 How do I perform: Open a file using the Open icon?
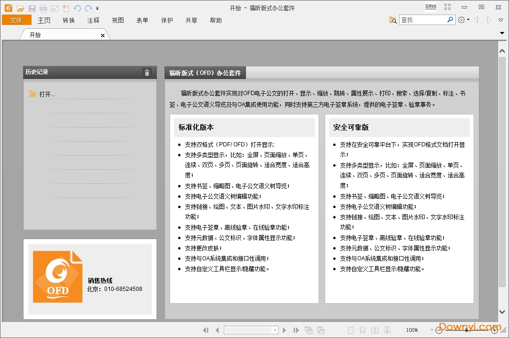click(21, 8)
